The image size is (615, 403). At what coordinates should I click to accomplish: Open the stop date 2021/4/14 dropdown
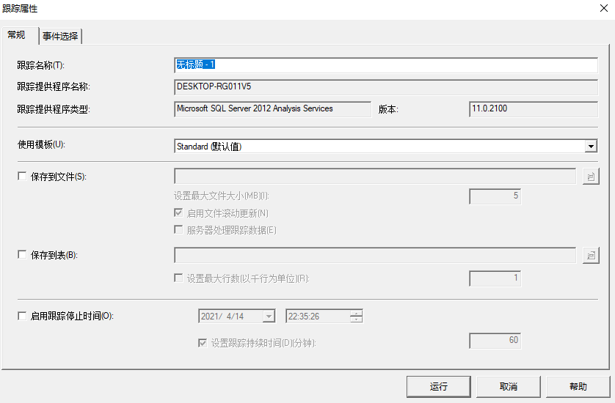click(x=269, y=316)
